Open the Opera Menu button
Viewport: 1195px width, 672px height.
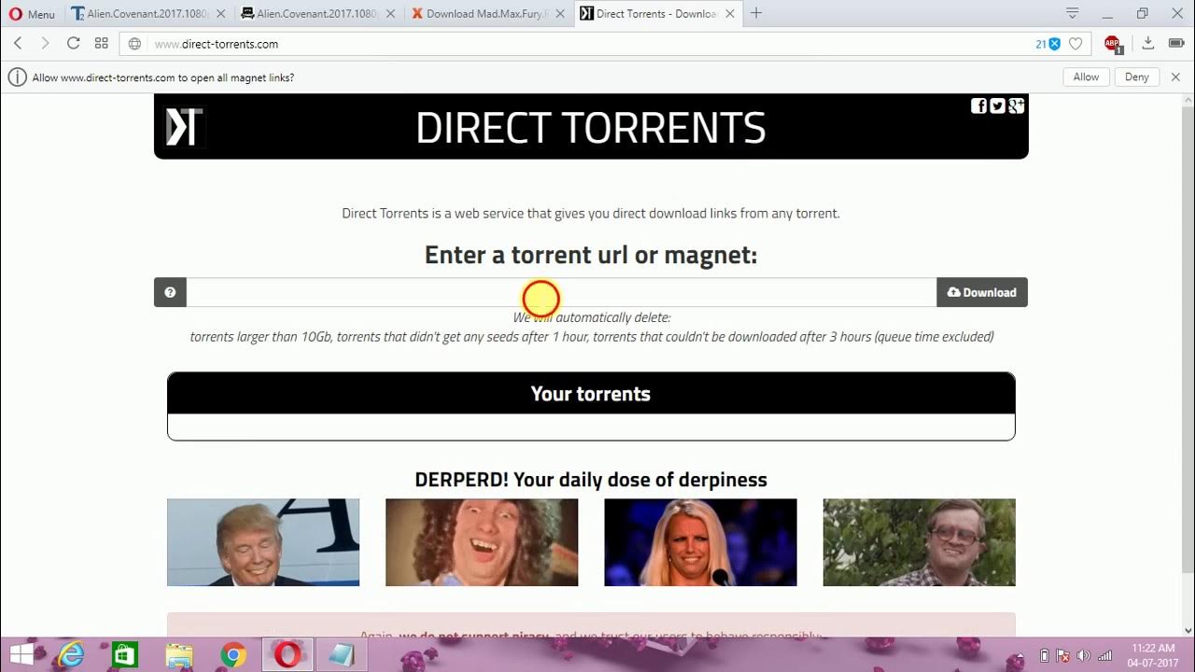click(32, 14)
